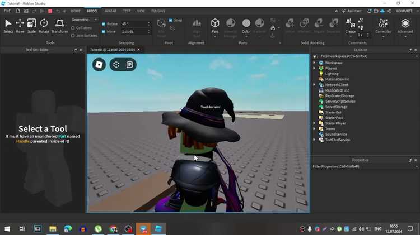
Task: Open the Geometric mode dropdown
Action: (85, 20)
